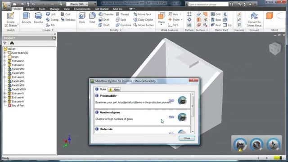Choose the Loft tool
Image resolution: width=288 pixels, height=162 pixels.
51,14
